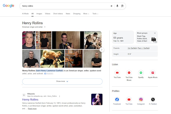This screenshot has height=114, width=171.
Task: Open X (Twitter) profile icon
Action: tap(153, 99)
